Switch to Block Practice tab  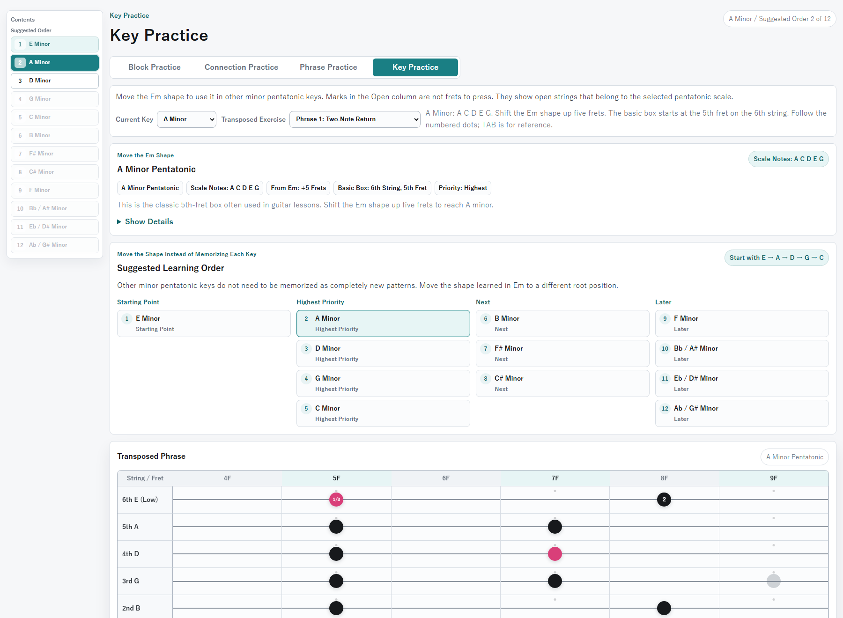coord(155,67)
